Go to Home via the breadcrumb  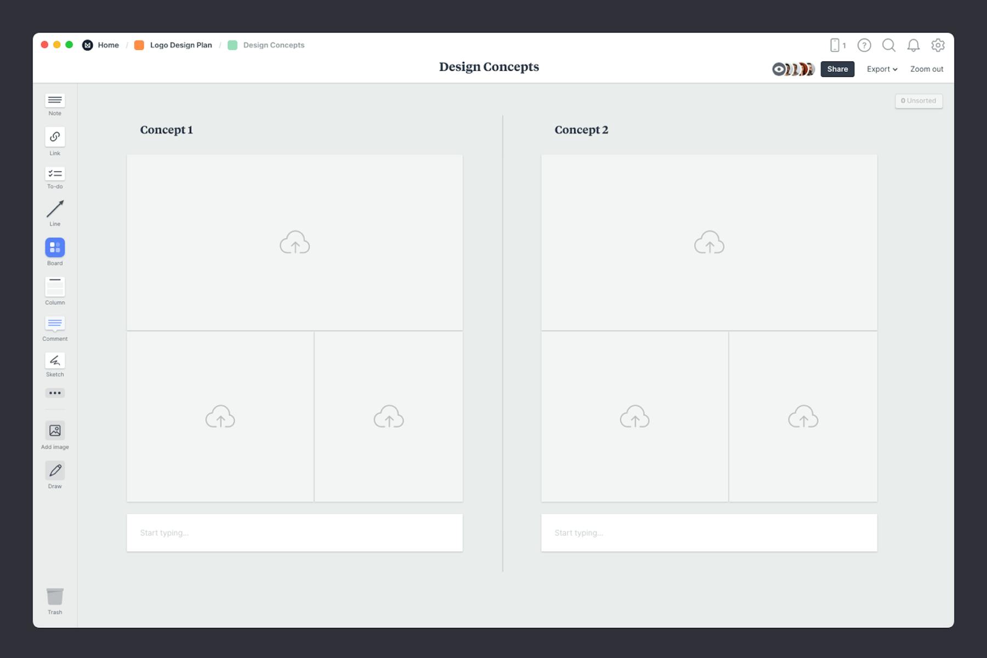(108, 45)
